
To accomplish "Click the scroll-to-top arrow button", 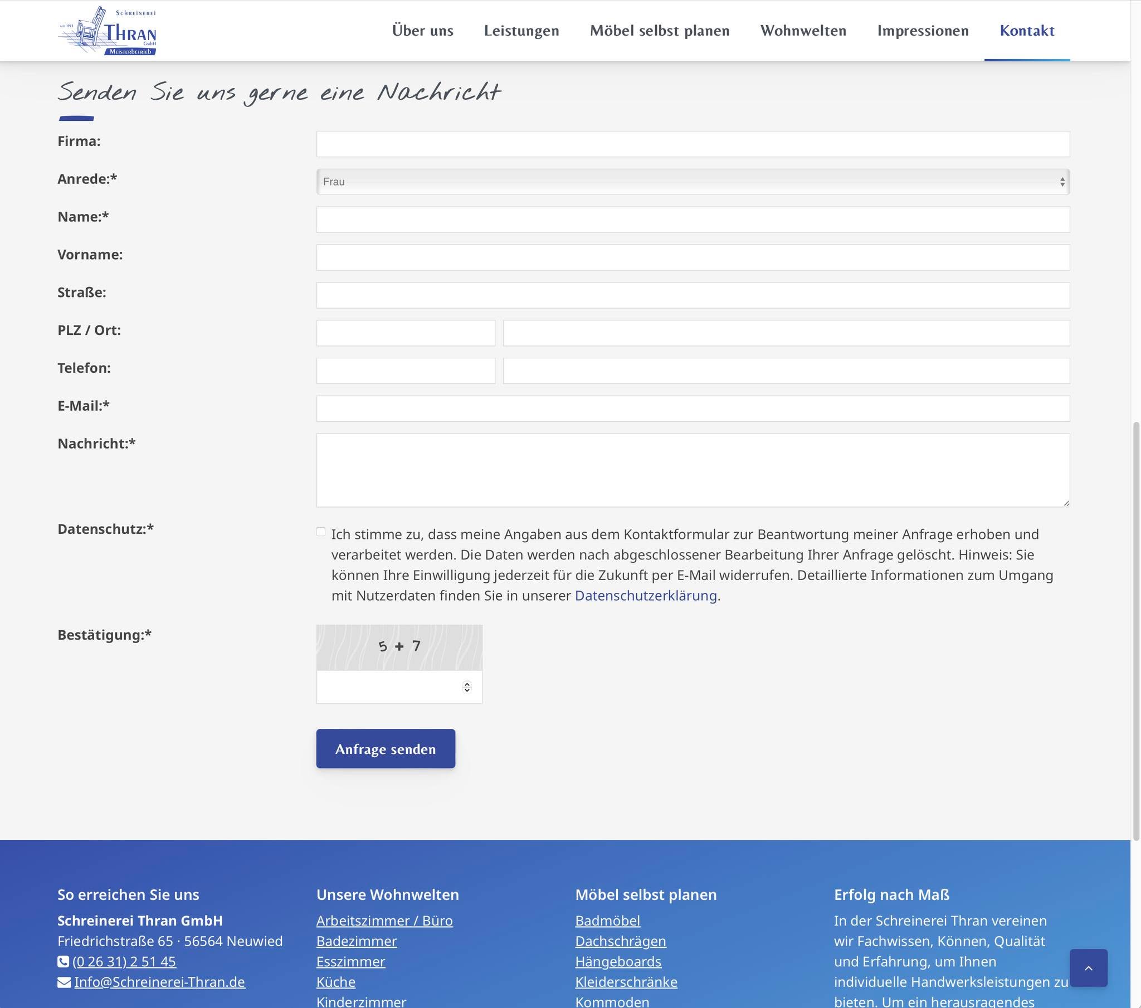I will point(1088,968).
